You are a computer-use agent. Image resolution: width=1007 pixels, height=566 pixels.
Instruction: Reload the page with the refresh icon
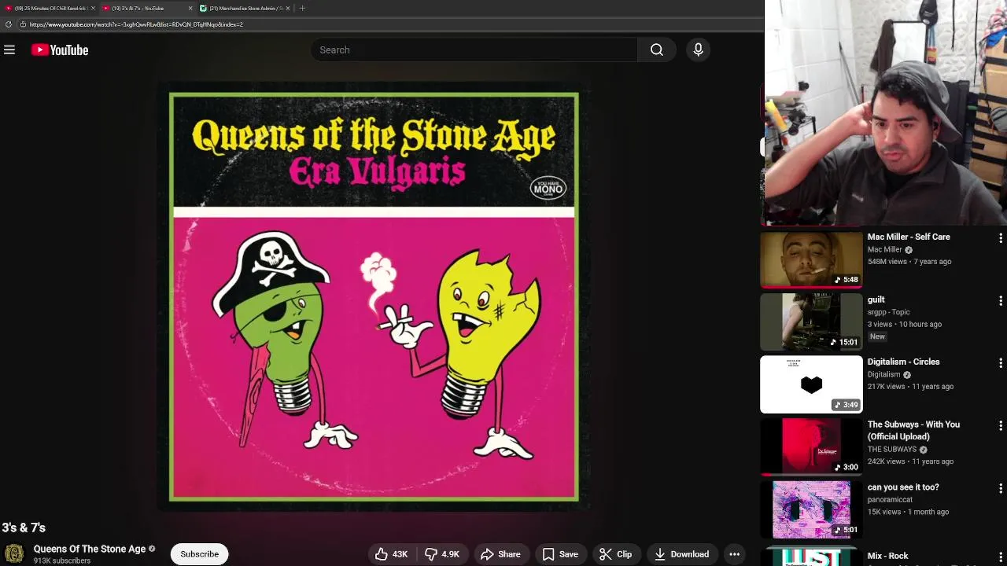point(9,24)
